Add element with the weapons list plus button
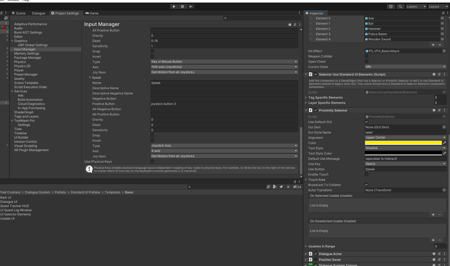The height and width of the screenshot is (266, 450). pos(433,45)
